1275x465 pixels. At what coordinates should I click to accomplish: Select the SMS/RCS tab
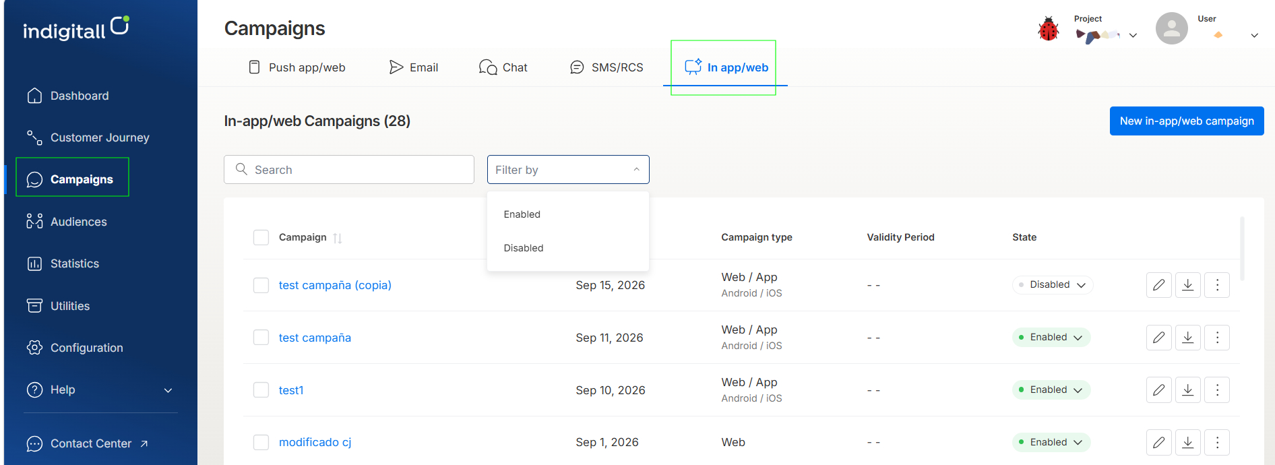click(x=607, y=67)
